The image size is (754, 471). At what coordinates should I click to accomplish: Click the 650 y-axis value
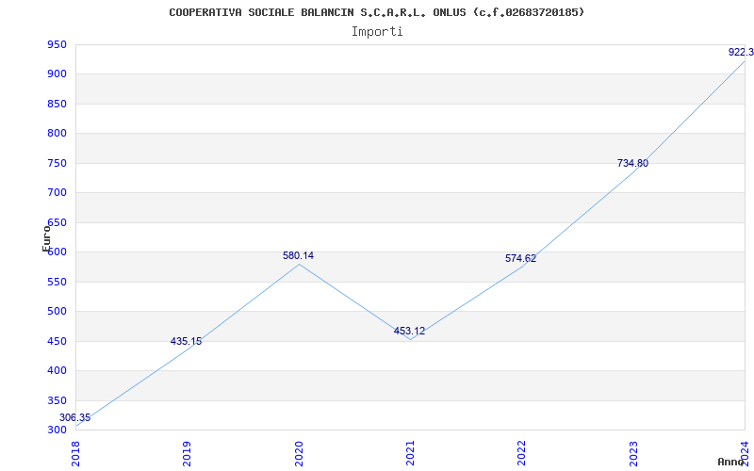[57, 222]
